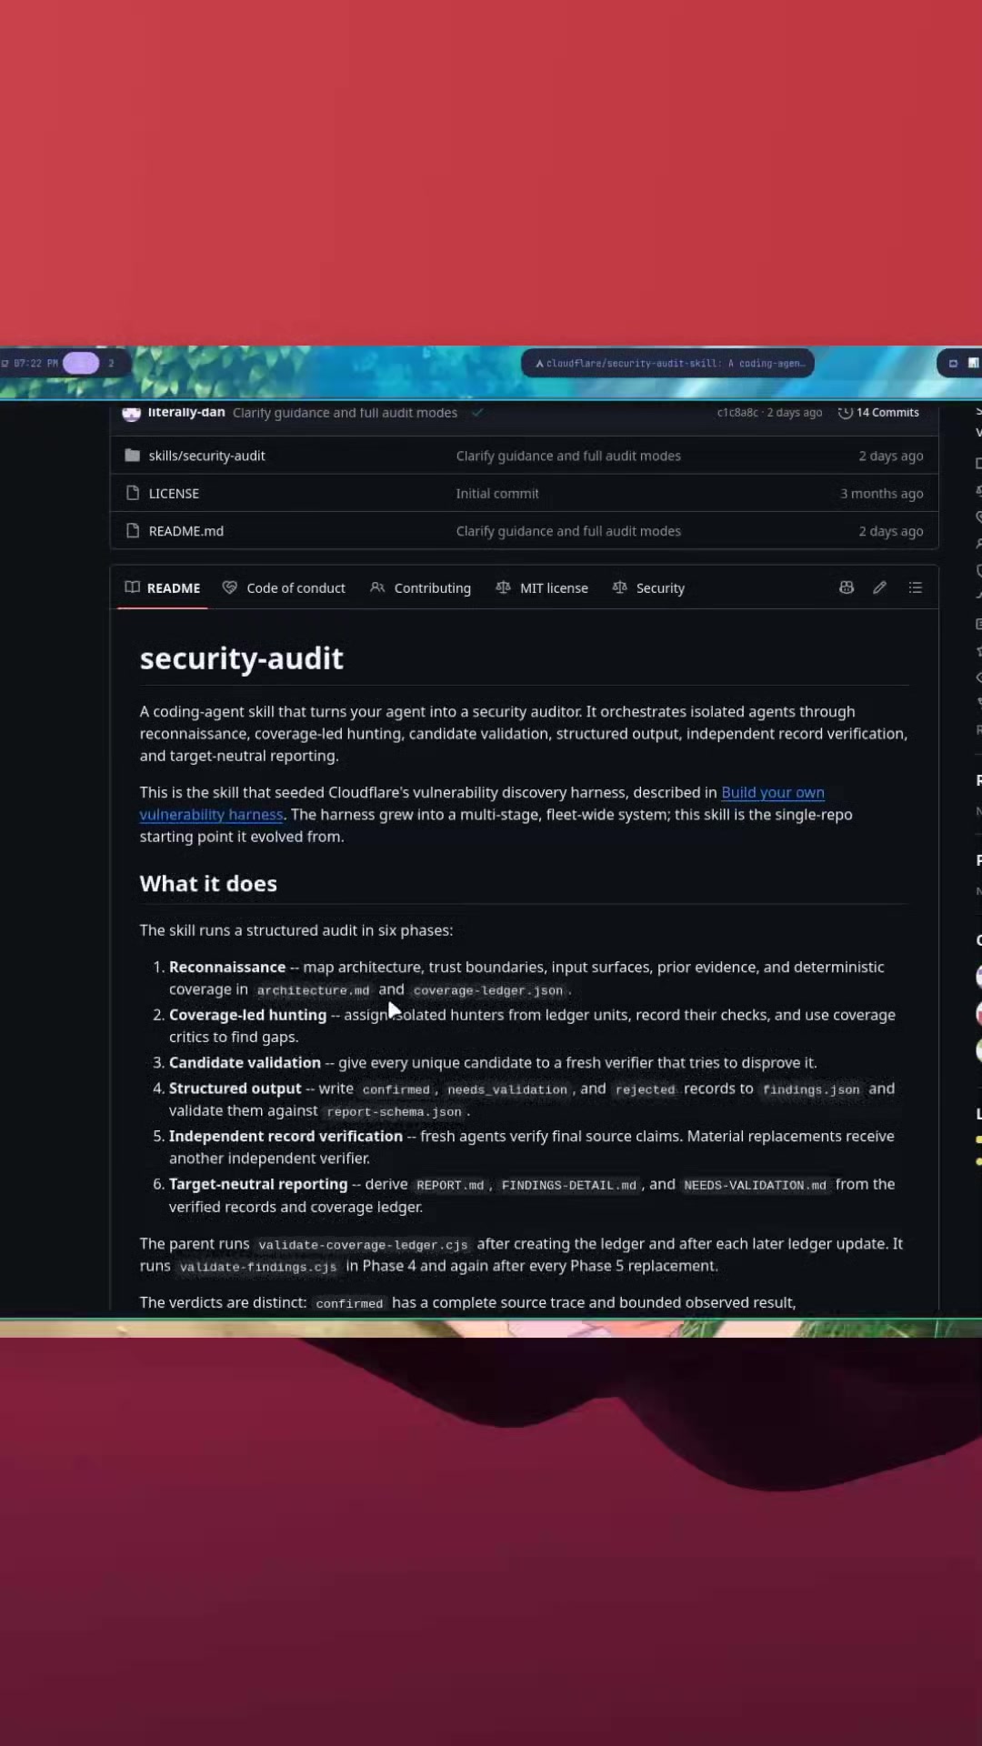Click the 'architecture.md' code span
Viewport: 982px width, 1746px height.
(313, 990)
